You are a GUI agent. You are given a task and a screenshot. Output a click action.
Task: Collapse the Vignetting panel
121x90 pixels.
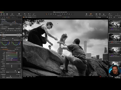1,74
